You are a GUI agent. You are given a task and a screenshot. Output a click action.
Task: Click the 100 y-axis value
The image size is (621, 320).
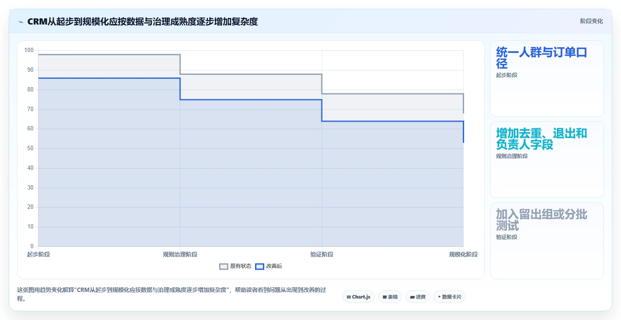29,50
